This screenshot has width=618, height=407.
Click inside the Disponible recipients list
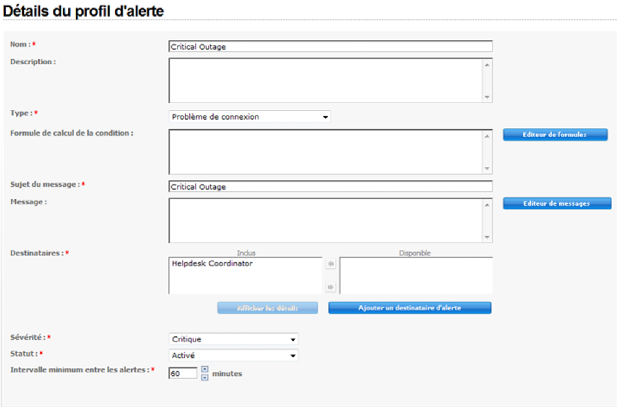click(415, 275)
